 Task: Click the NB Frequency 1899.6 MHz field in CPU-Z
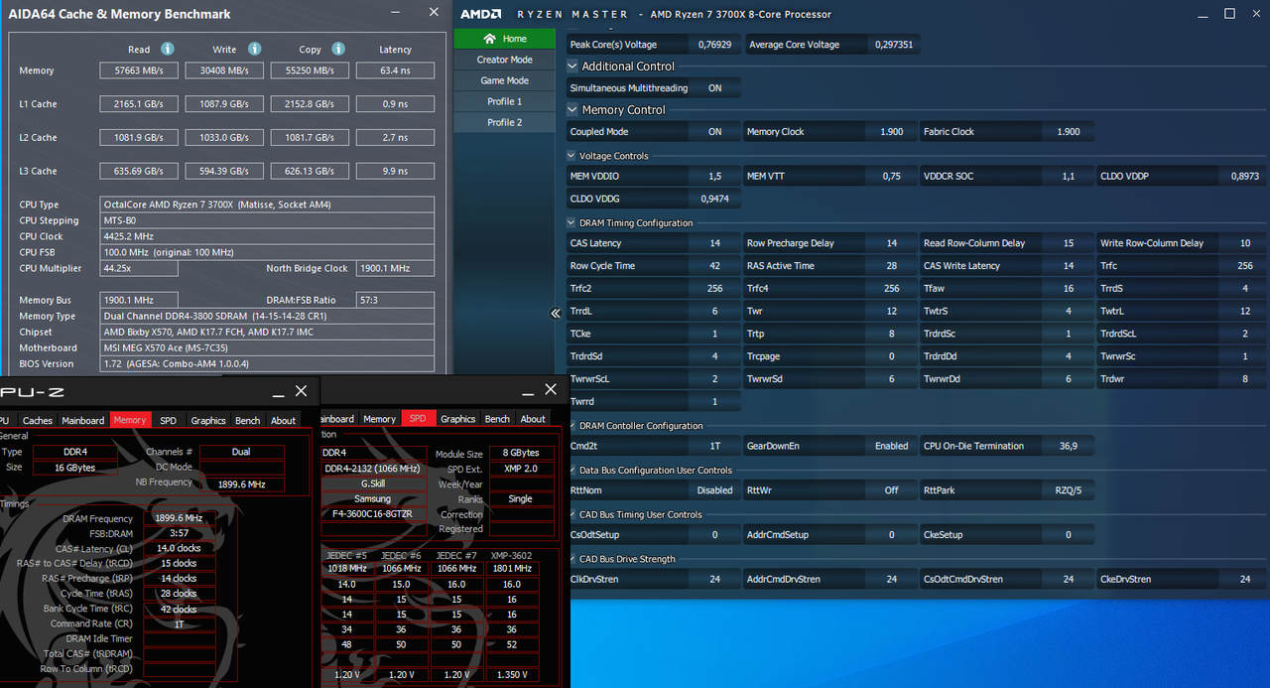click(244, 484)
